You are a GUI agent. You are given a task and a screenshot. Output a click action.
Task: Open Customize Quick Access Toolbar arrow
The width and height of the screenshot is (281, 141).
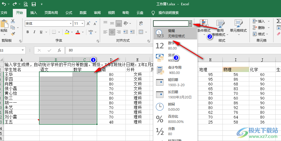click(42, 4)
